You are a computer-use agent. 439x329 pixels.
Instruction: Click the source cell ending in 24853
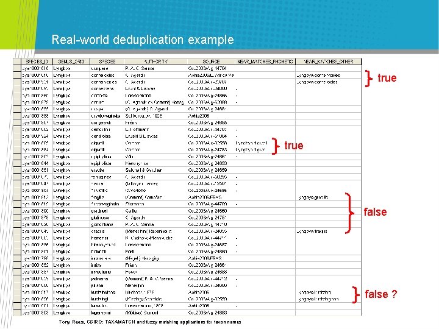[x=211, y=163]
